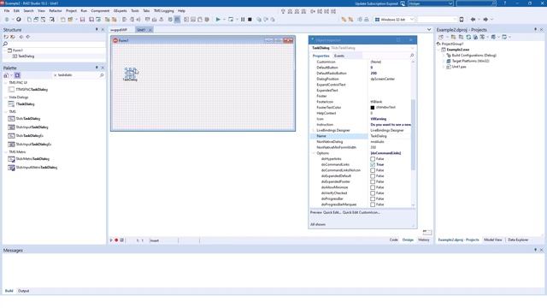Click the Name property value field
547x308 pixels.
pos(390,136)
